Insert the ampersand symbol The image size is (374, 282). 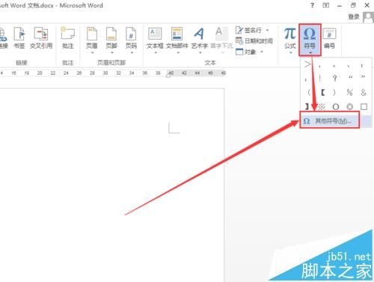coord(364,93)
